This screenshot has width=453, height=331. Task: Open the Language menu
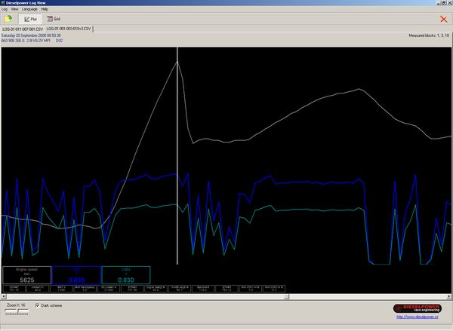coord(29,8)
